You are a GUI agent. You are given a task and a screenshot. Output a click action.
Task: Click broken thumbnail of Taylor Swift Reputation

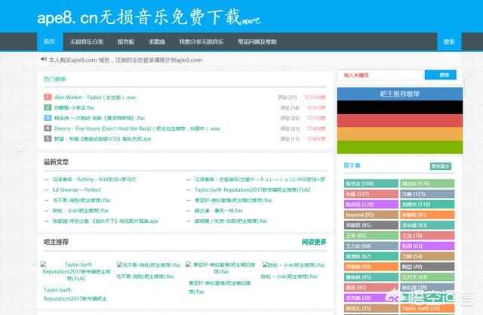(x=42, y=265)
